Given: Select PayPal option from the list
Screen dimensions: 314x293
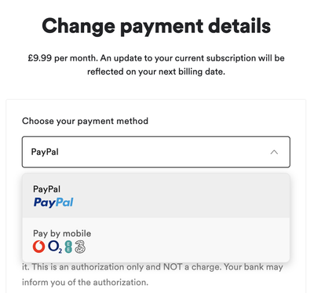Looking at the screenshot, I should [x=156, y=196].
